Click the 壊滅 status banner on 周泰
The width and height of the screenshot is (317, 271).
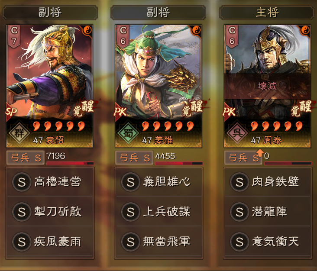coord(267,86)
